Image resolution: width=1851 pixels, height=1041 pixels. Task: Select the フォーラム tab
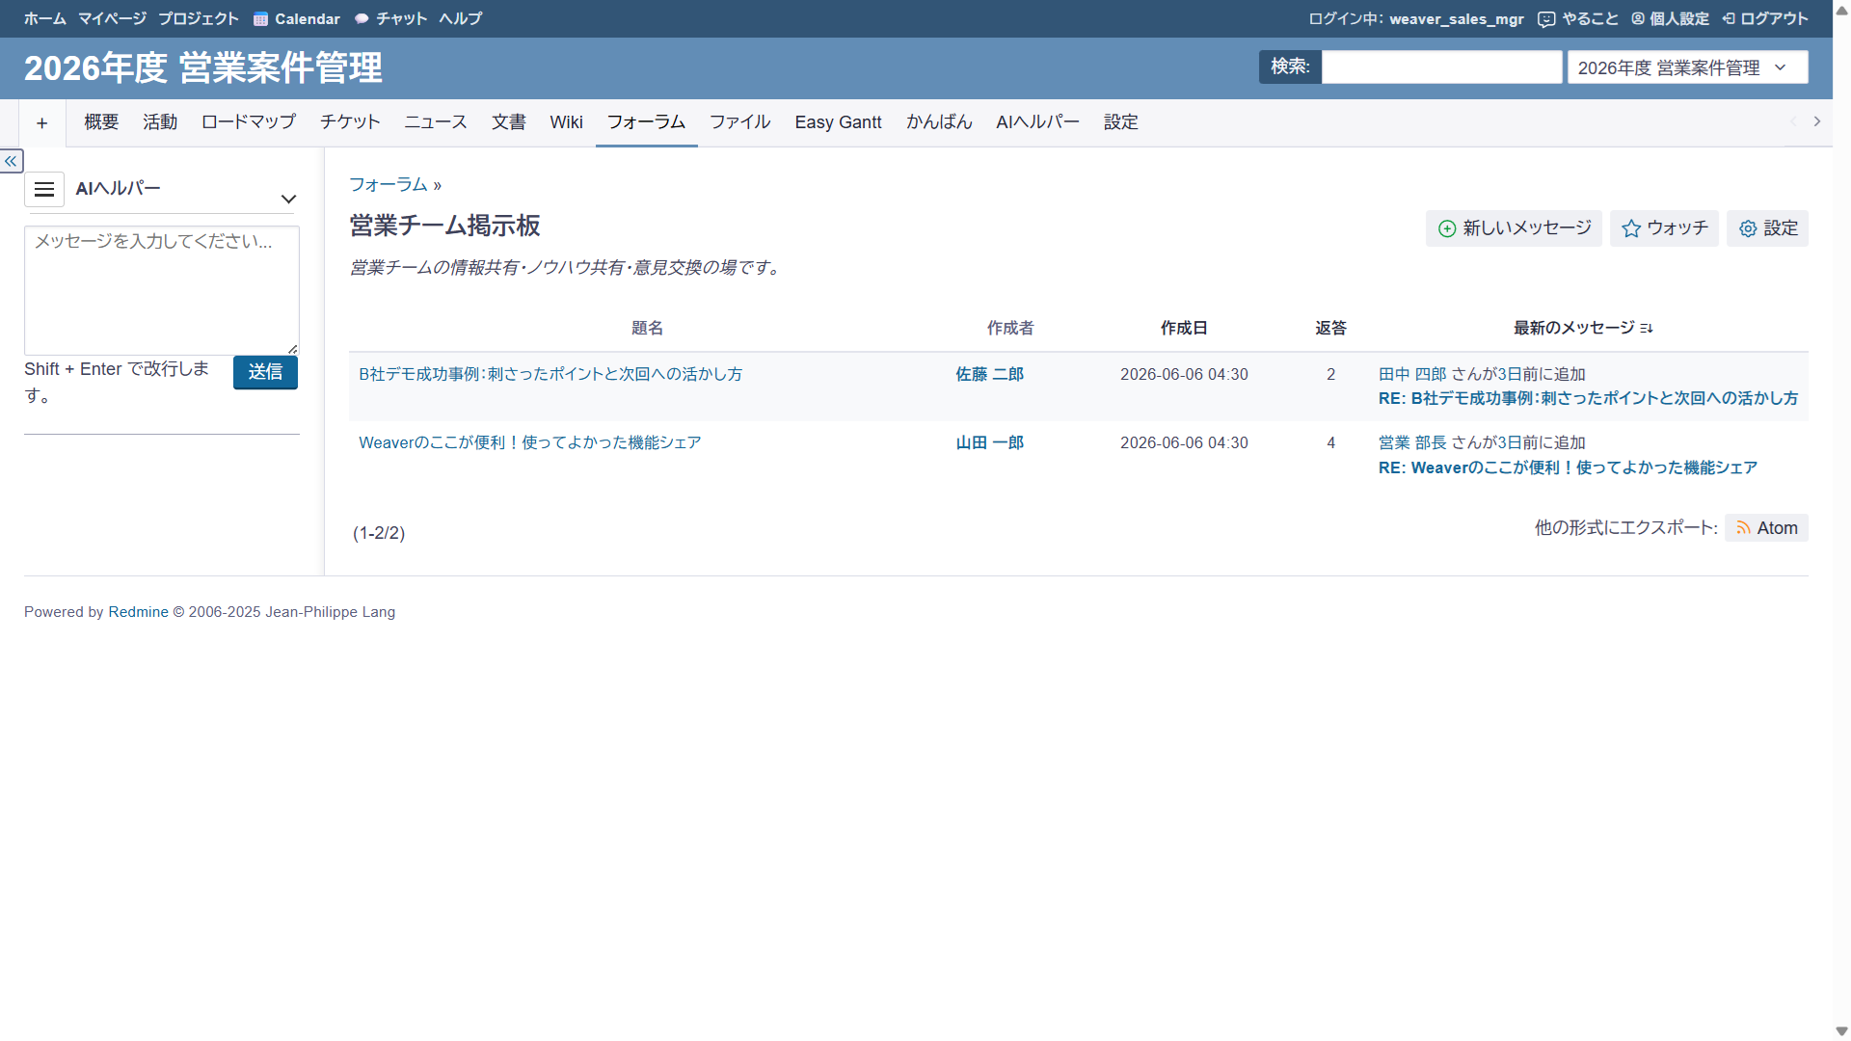(x=646, y=122)
